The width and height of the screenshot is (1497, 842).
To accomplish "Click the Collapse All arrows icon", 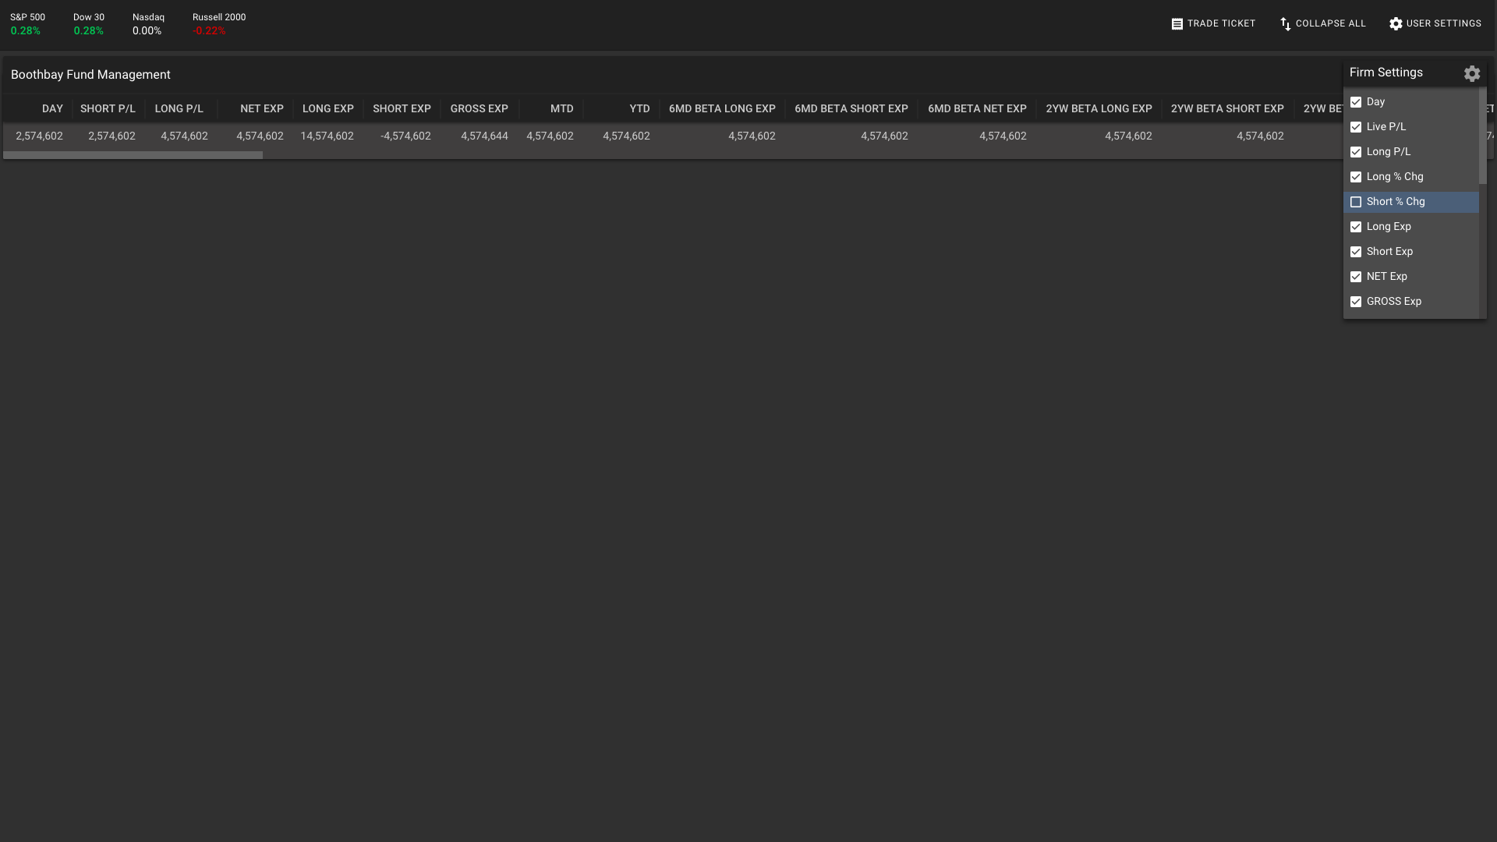I will [x=1286, y=24].
